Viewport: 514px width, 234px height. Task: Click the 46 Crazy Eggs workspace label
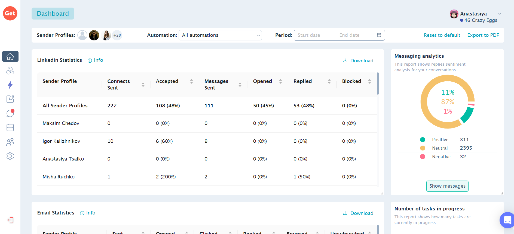click(x=481, y=20)
